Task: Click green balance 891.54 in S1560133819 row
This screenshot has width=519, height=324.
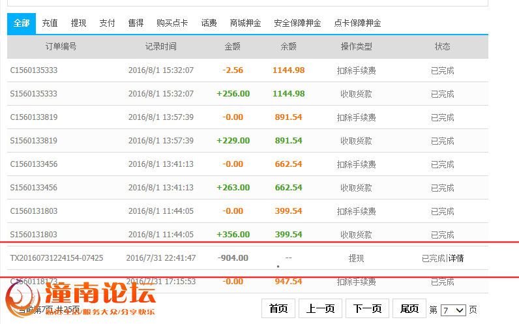Action: click(x=289, y=141)
